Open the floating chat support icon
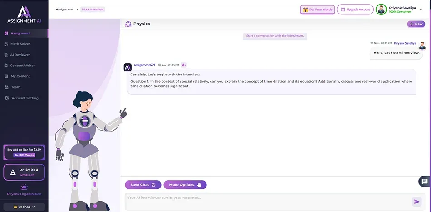 pyautogui.click(x=424, y=181)
